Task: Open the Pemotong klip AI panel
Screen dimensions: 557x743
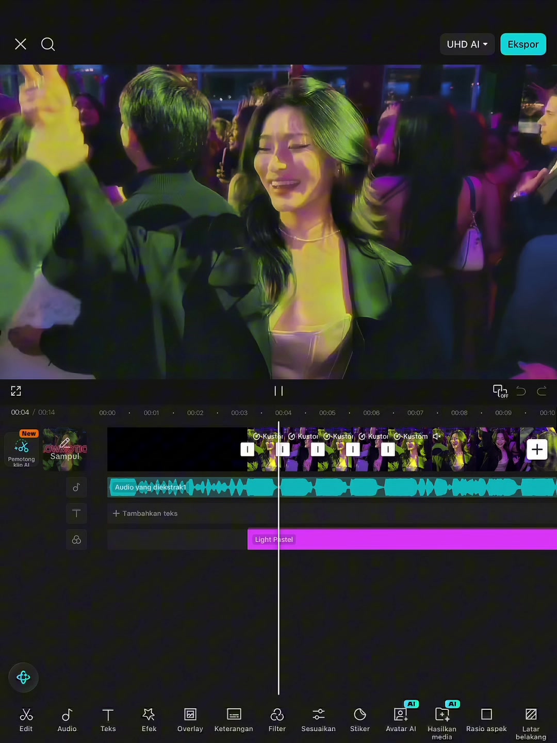Action: (22, 449)
